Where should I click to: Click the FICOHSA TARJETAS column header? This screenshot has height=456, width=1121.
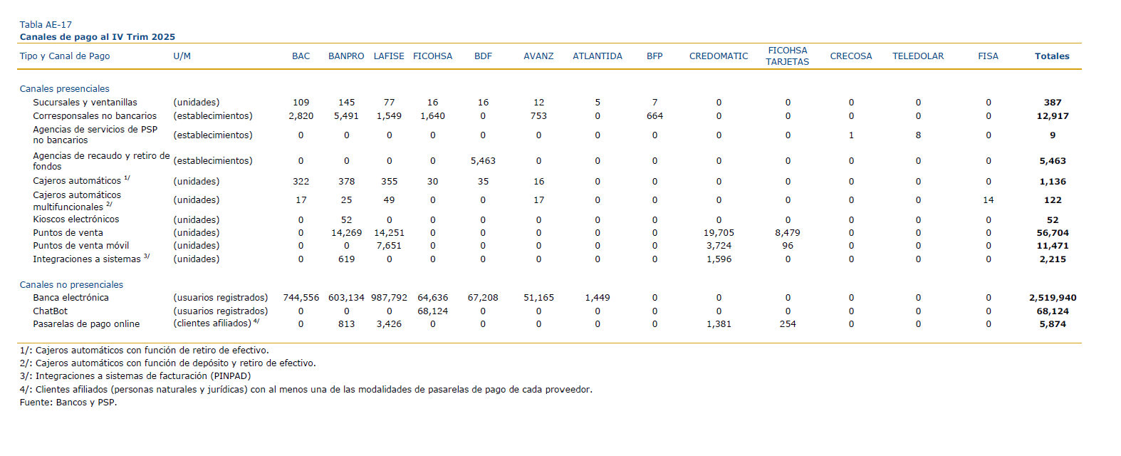click(x=787, y=56)
